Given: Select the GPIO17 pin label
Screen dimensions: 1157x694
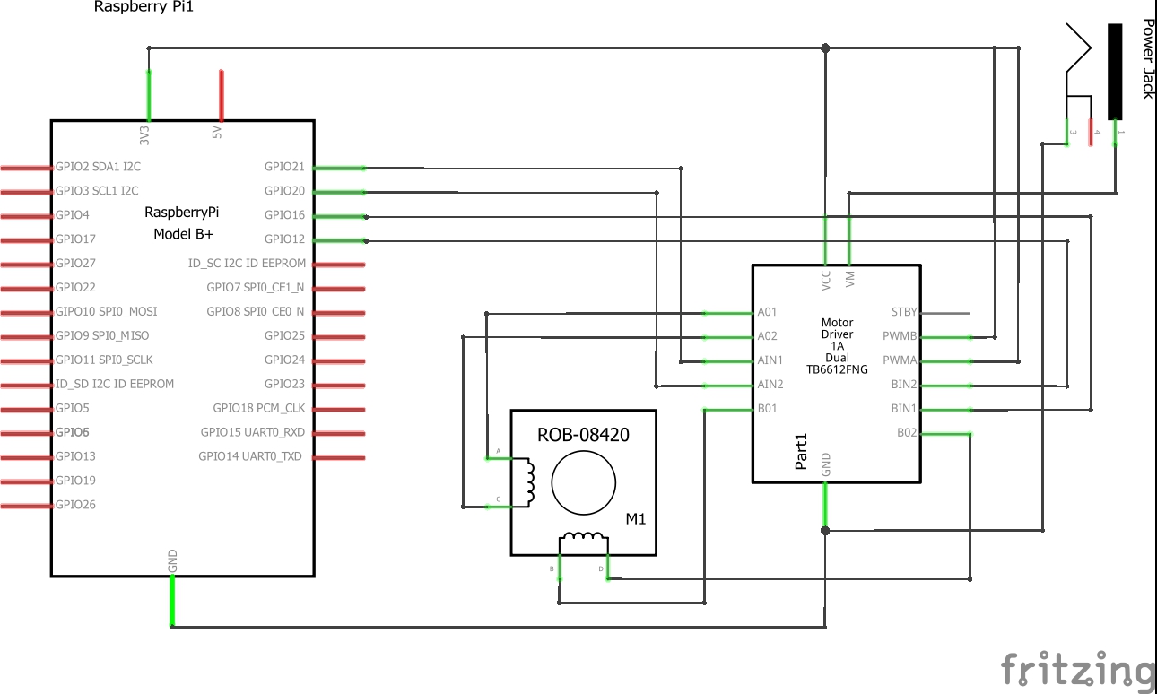Looking at the screenshot, I should point(75,239).
